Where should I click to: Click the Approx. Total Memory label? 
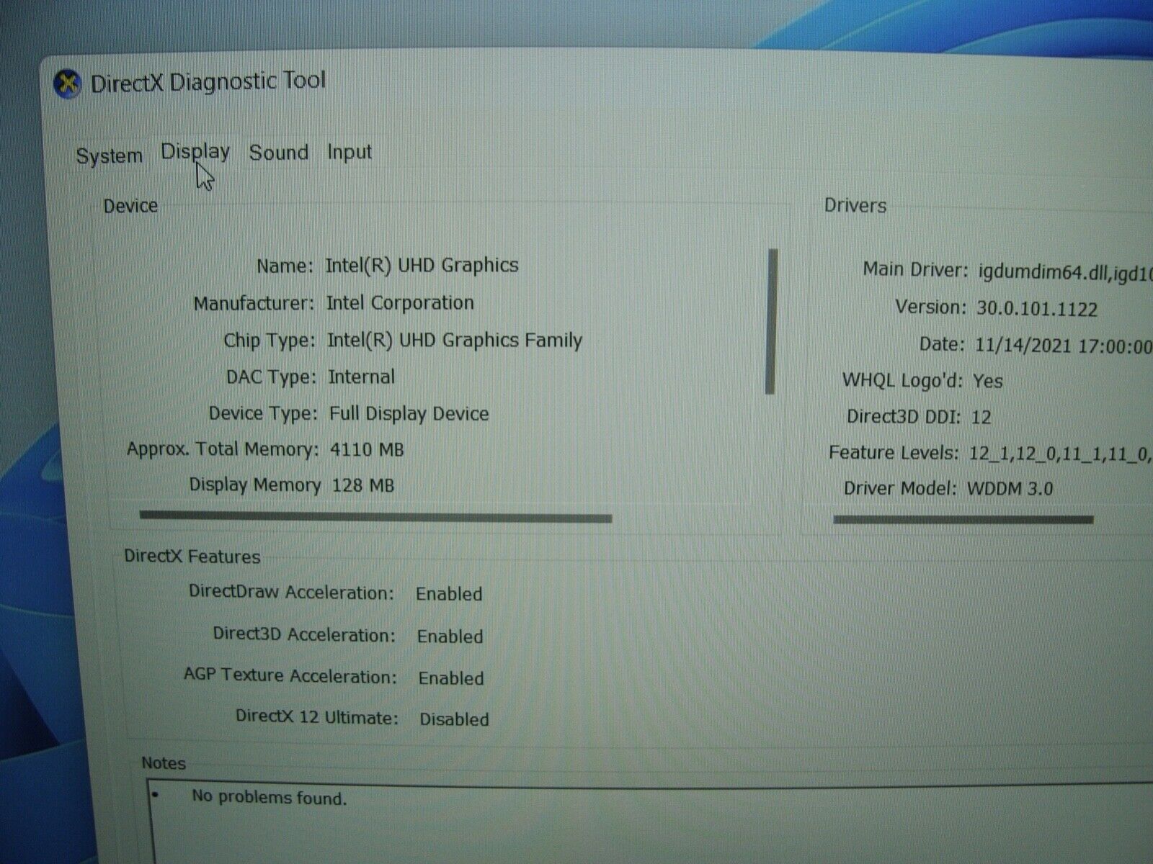pos(223,450)
